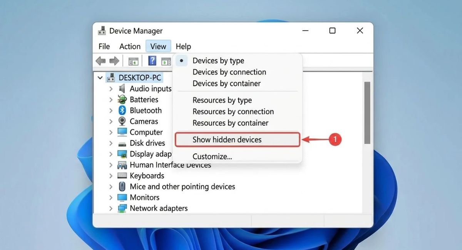Open the Action menu
Image resolution: width=462 pixels, height=250 pixels.
coord(130,46)
